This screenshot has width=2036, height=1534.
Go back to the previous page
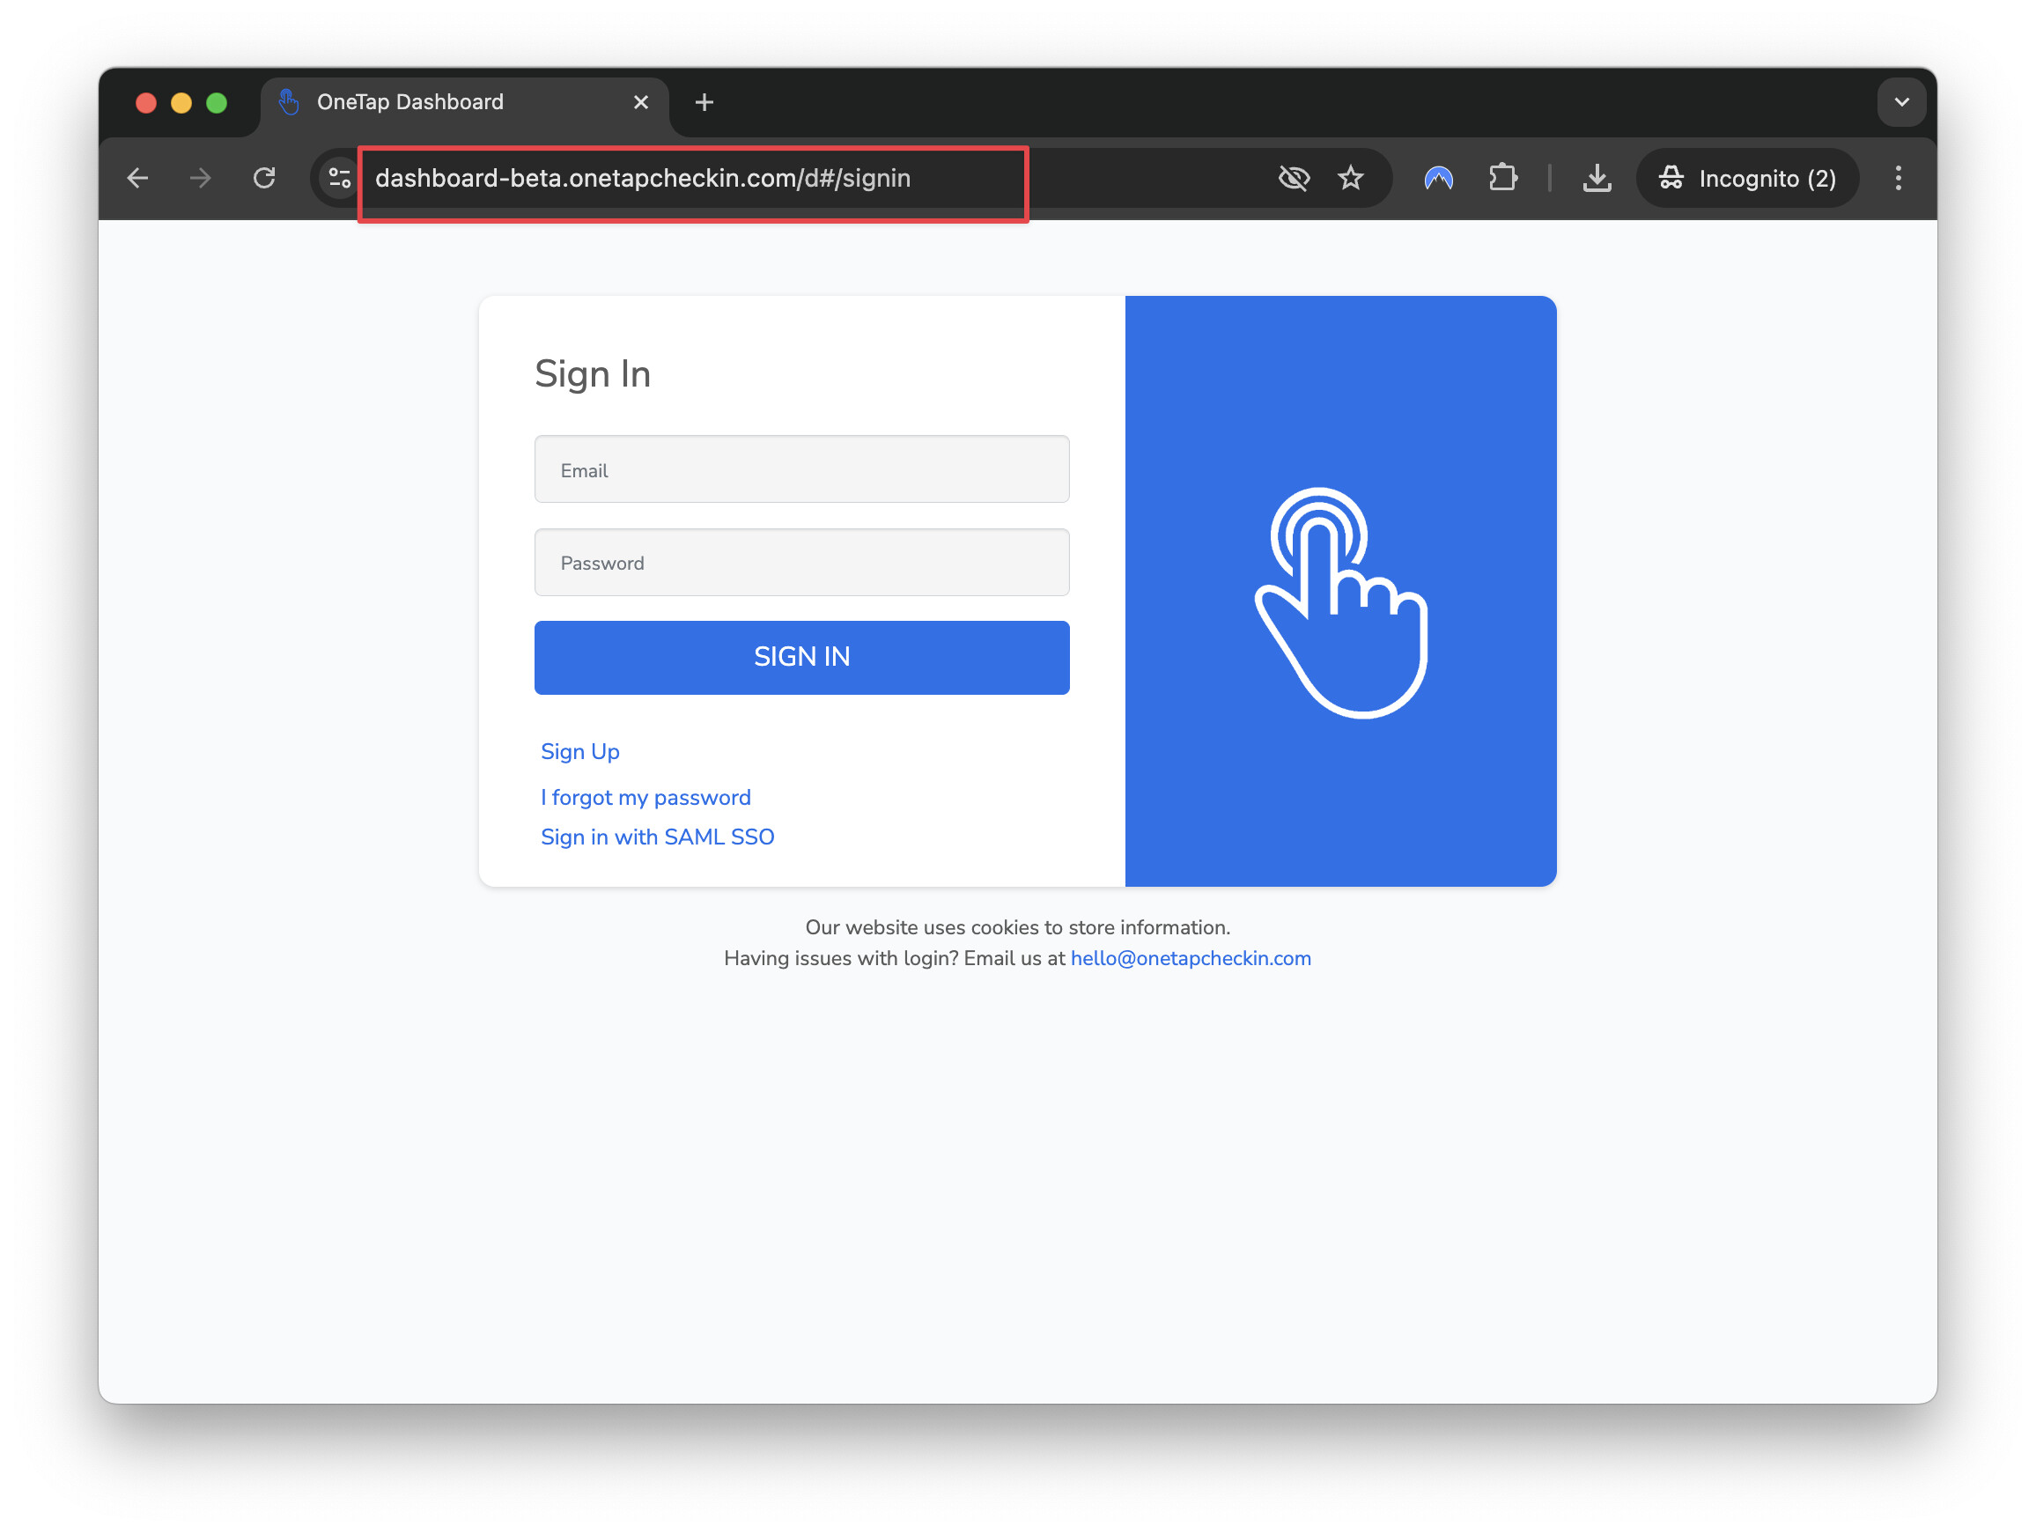pyautogui.click(x=138, y=178)
